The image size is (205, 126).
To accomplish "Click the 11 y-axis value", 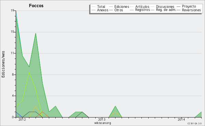I will click(x=12, y=53).
